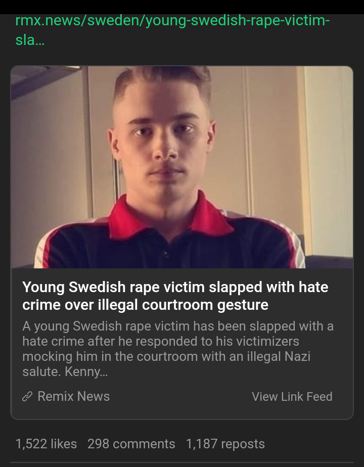
Task: Click description line "hate crime after he responded"
Action: point(161,341)
